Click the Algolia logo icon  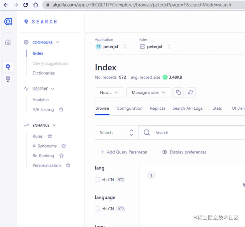[8, 21]
